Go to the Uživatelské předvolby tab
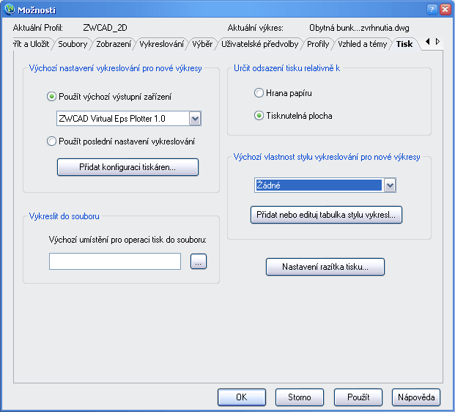Viewport: 455px width, 412px height. (x=259, y=44)
